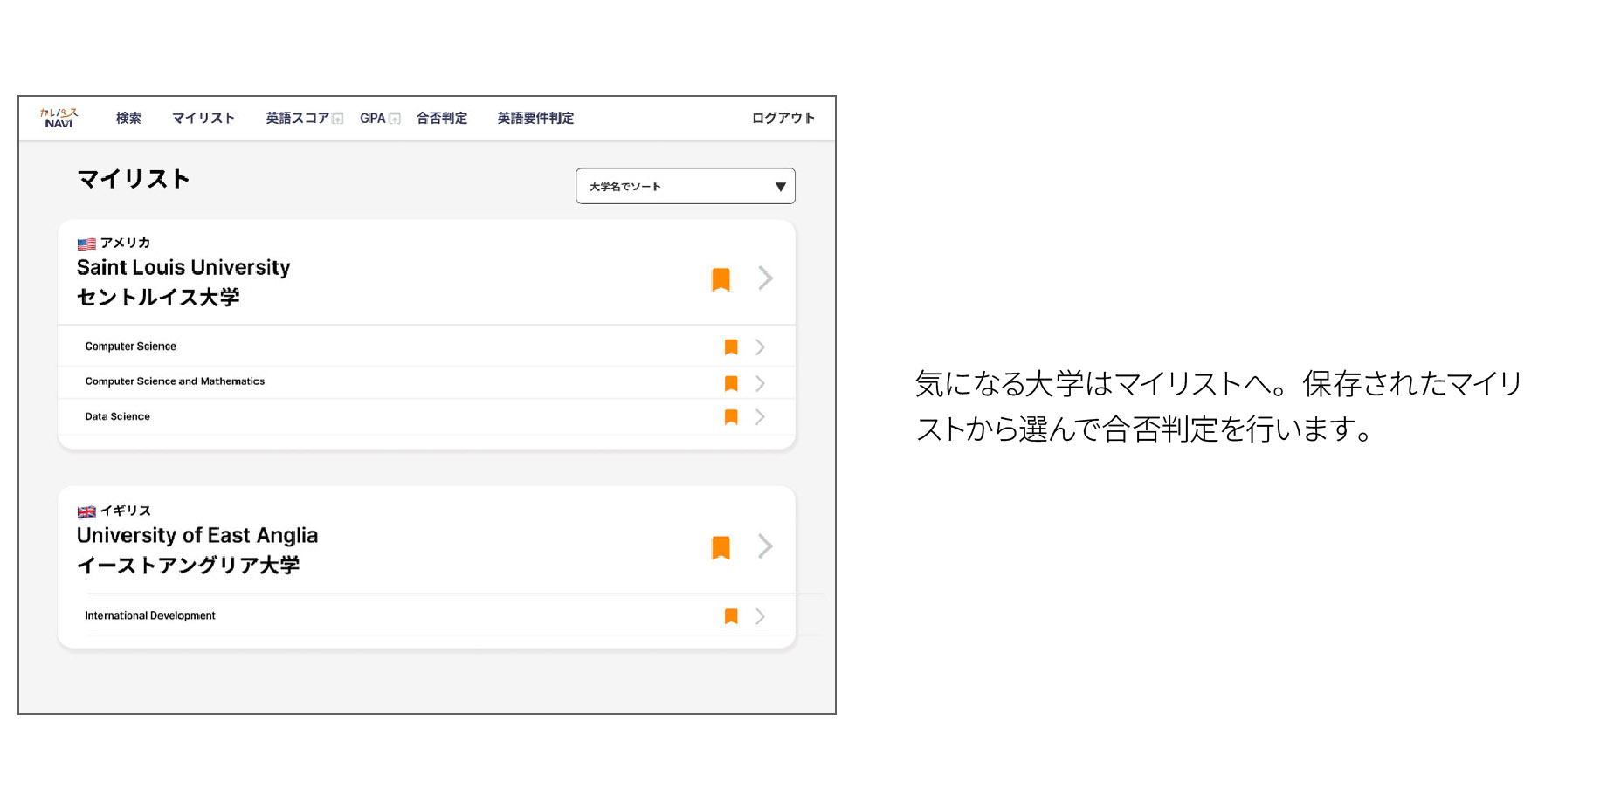1607x810 pixels.
Task: Expand Saint Louis University details chevron
Action: (x=765, y=278)
